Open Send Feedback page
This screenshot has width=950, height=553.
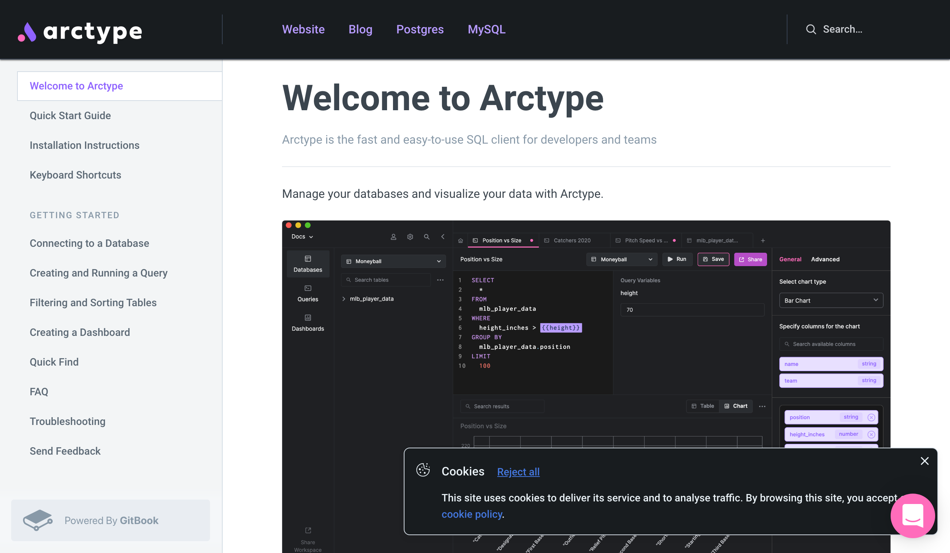[x=65, y=451]
